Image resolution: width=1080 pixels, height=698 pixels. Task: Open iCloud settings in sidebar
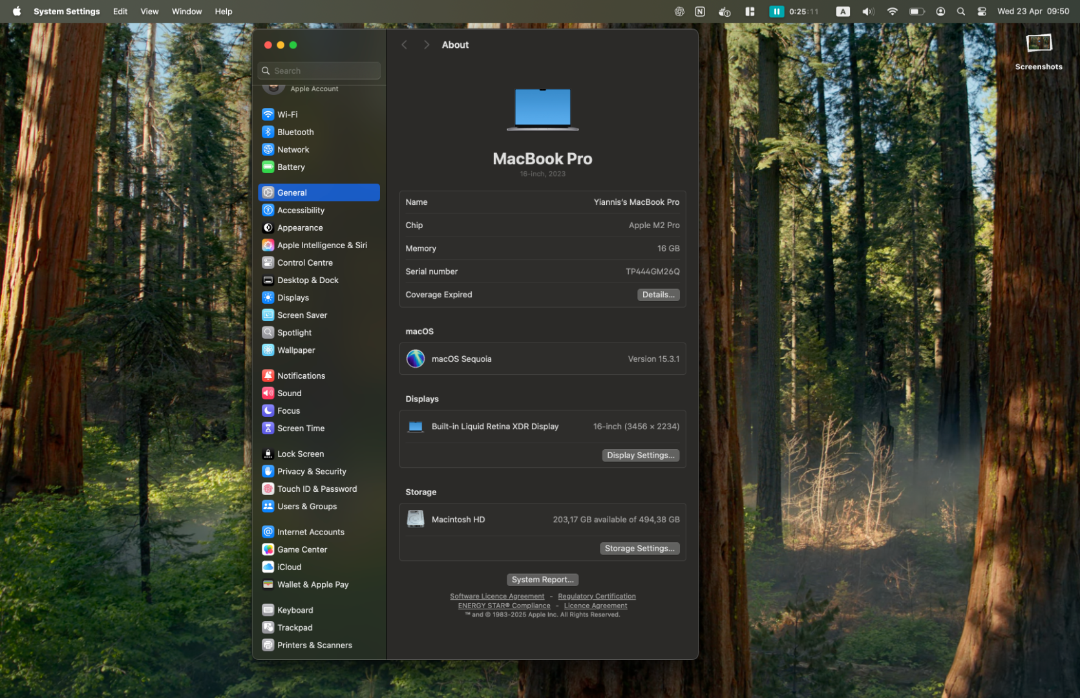pyautogui.click(x=319, y=567)
